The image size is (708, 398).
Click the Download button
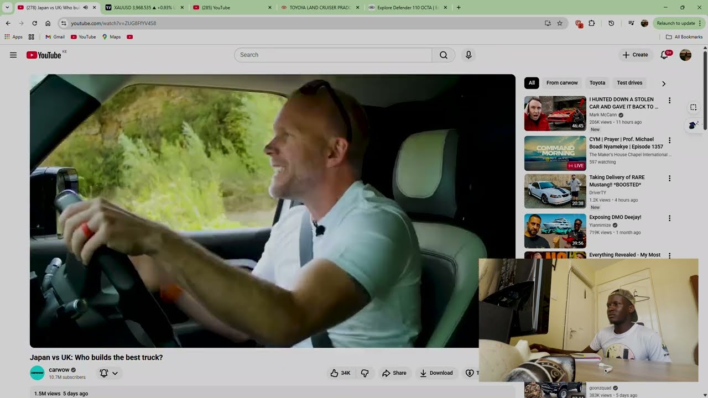[436, 373]
